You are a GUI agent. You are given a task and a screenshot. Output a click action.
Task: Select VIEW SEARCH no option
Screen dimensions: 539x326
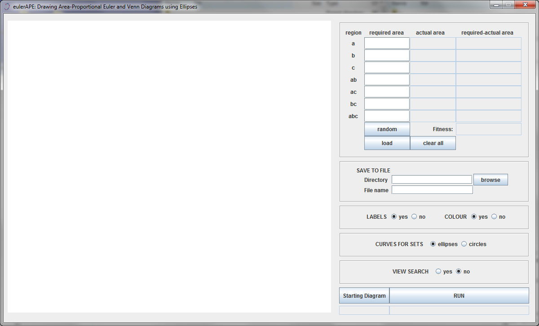tap(459, 271)
